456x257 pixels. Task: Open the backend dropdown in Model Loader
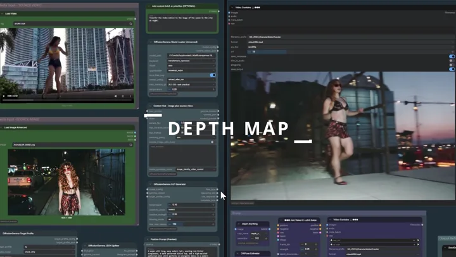click(191, 61)
